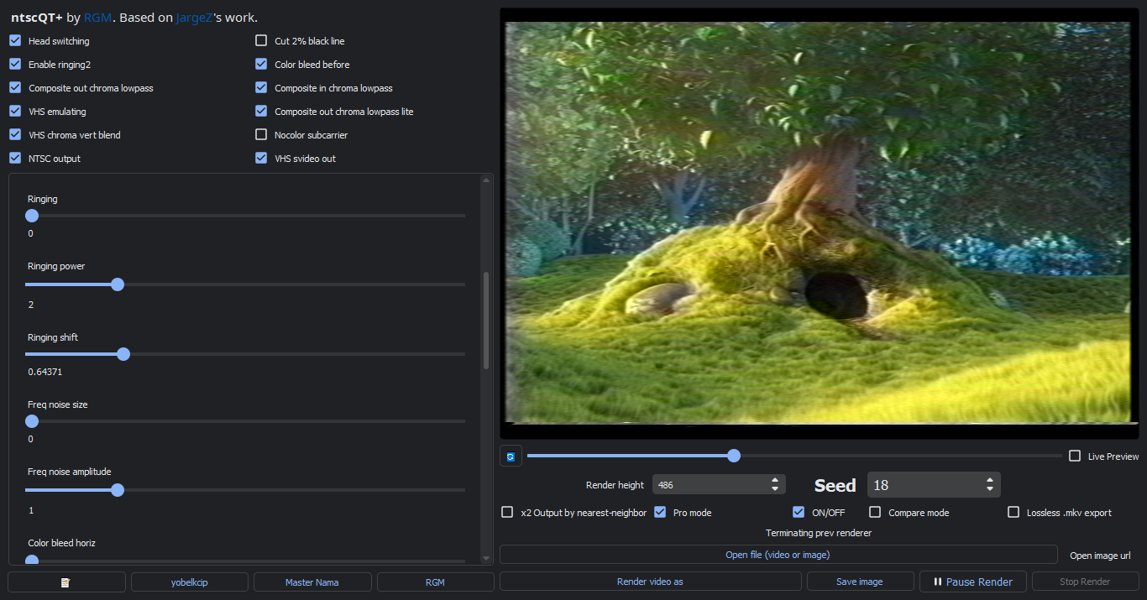Click the settings panel scroll-up arrow
Image resolution: width=1147 pixels, height=600 pixels.
coord(486,180)
